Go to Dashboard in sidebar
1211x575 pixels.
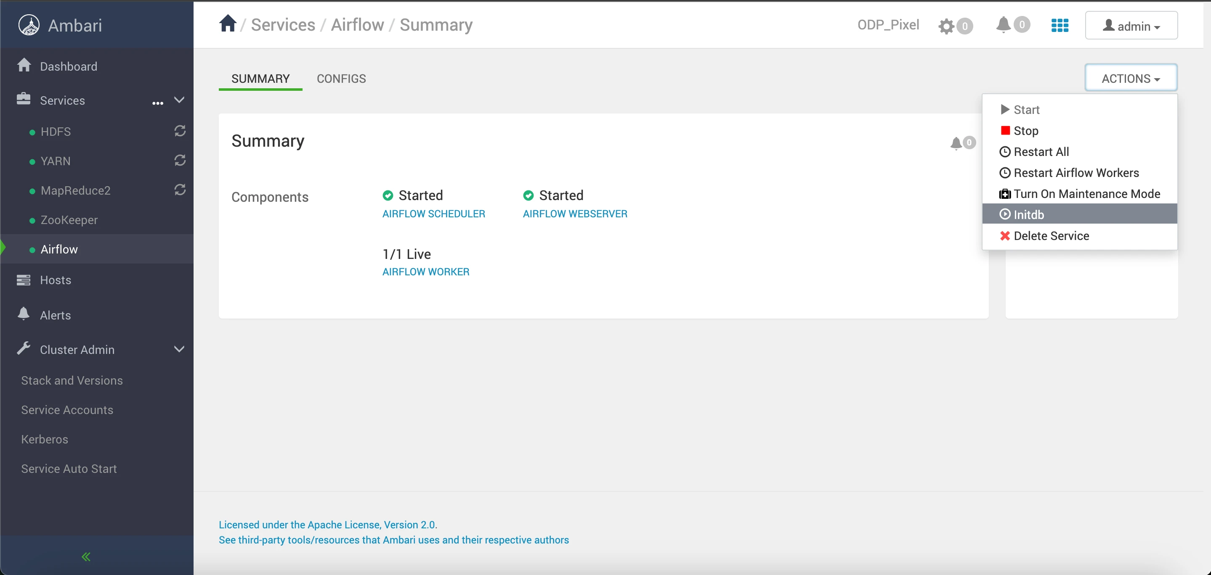[69, 66]
